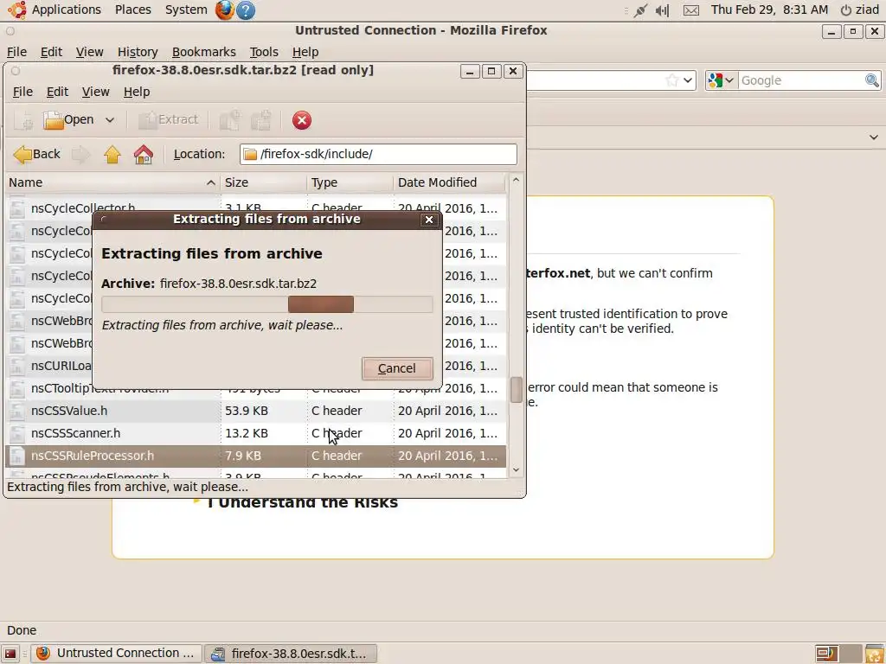Image resolution: width=886 pixels, height=664 pixels.
Task: Expand the tab list chevron in Firefox
Action: click(874, 137)
